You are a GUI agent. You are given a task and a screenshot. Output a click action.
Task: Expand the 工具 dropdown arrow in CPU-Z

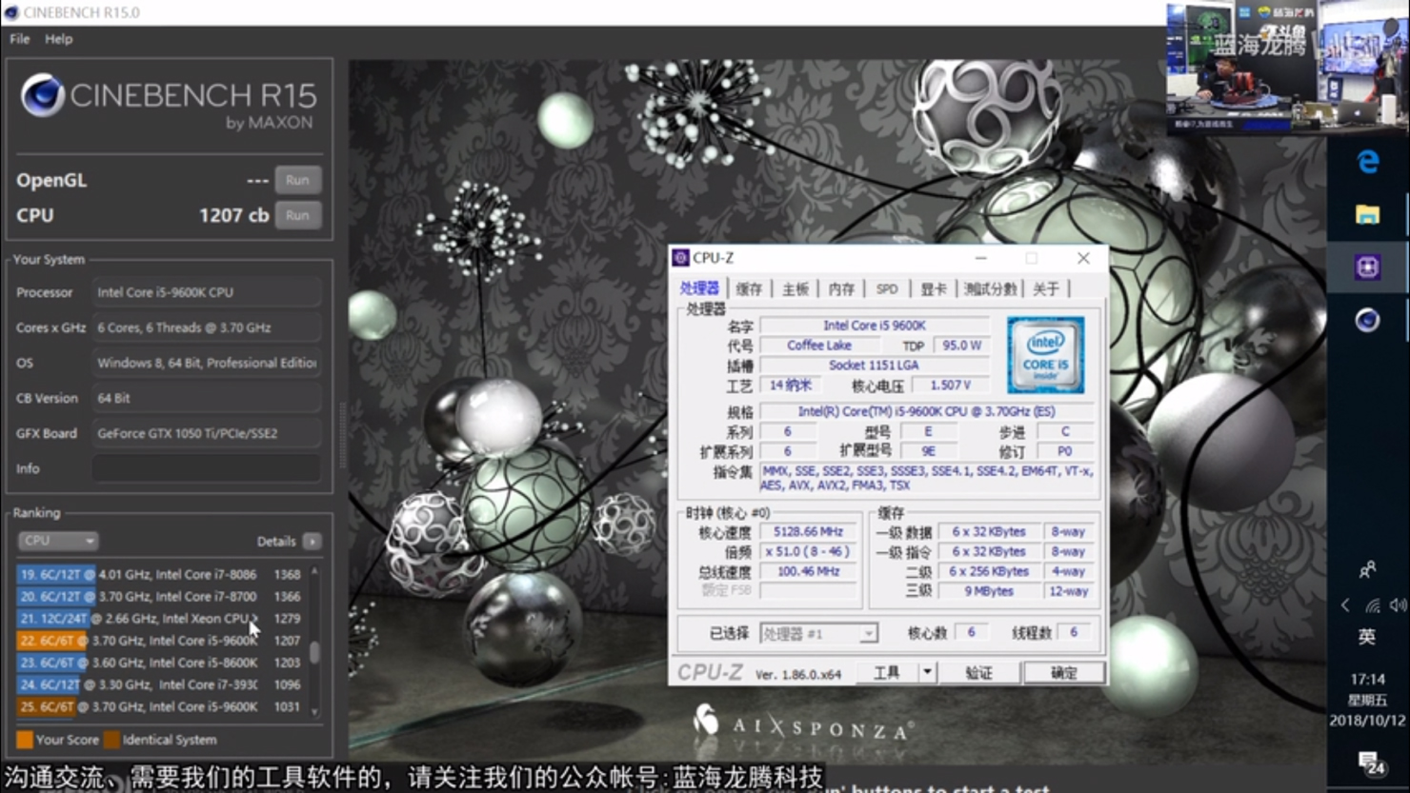click(926, 672)
